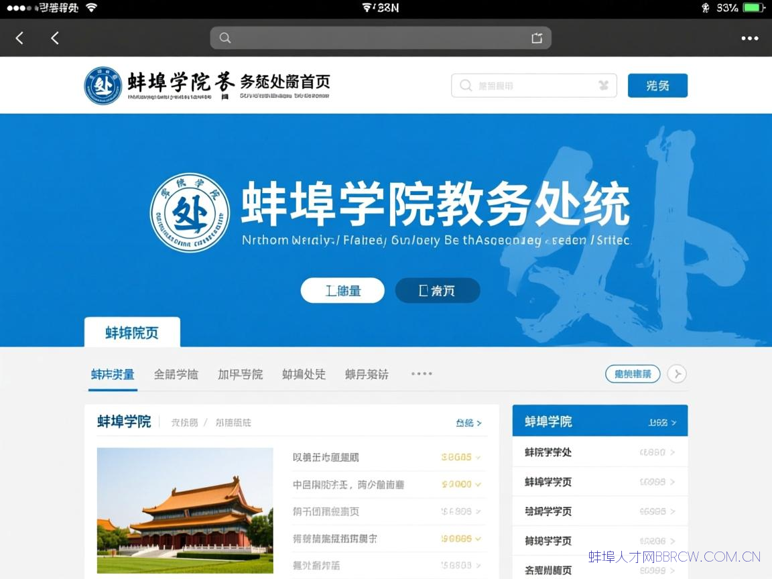Click the university seal logo in the header

pyautogui.click(x=101, y=85)
